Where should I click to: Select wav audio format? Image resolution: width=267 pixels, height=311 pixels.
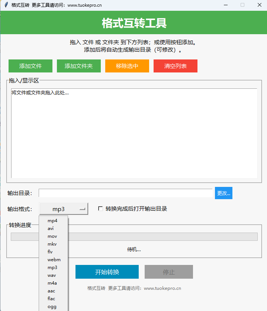52,275
